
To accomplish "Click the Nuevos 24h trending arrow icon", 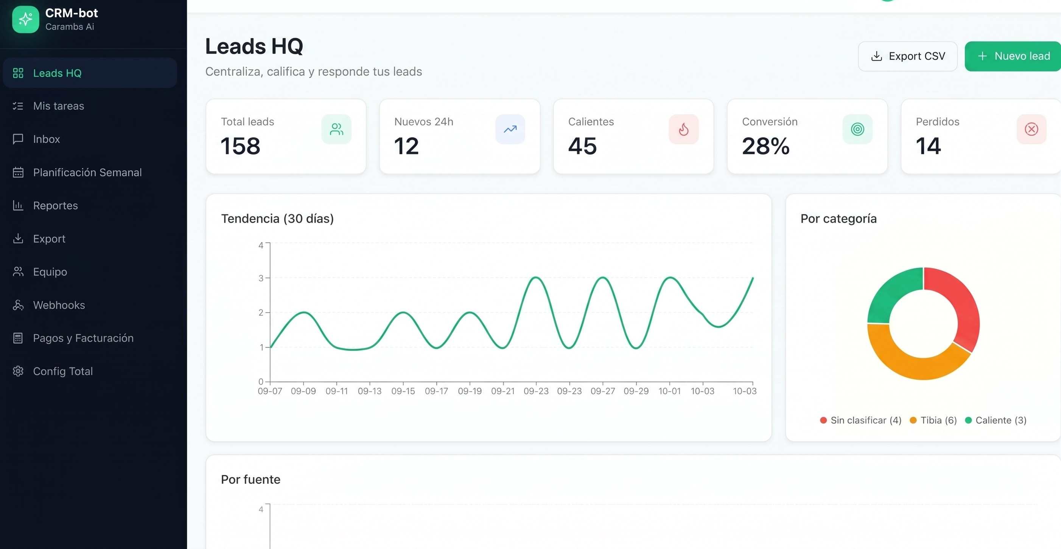I will 510,129.
